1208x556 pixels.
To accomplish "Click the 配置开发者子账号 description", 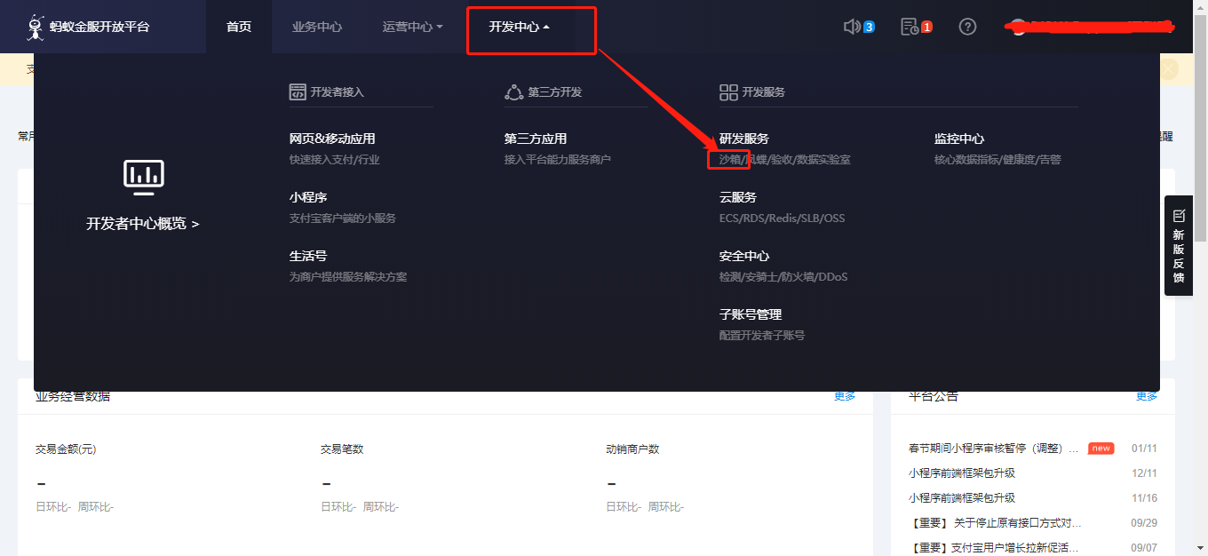I will (762, 336).
